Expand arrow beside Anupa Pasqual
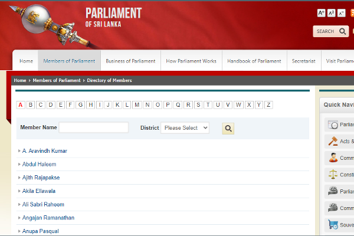Screen dimensions: 354x236 [19, 231]
